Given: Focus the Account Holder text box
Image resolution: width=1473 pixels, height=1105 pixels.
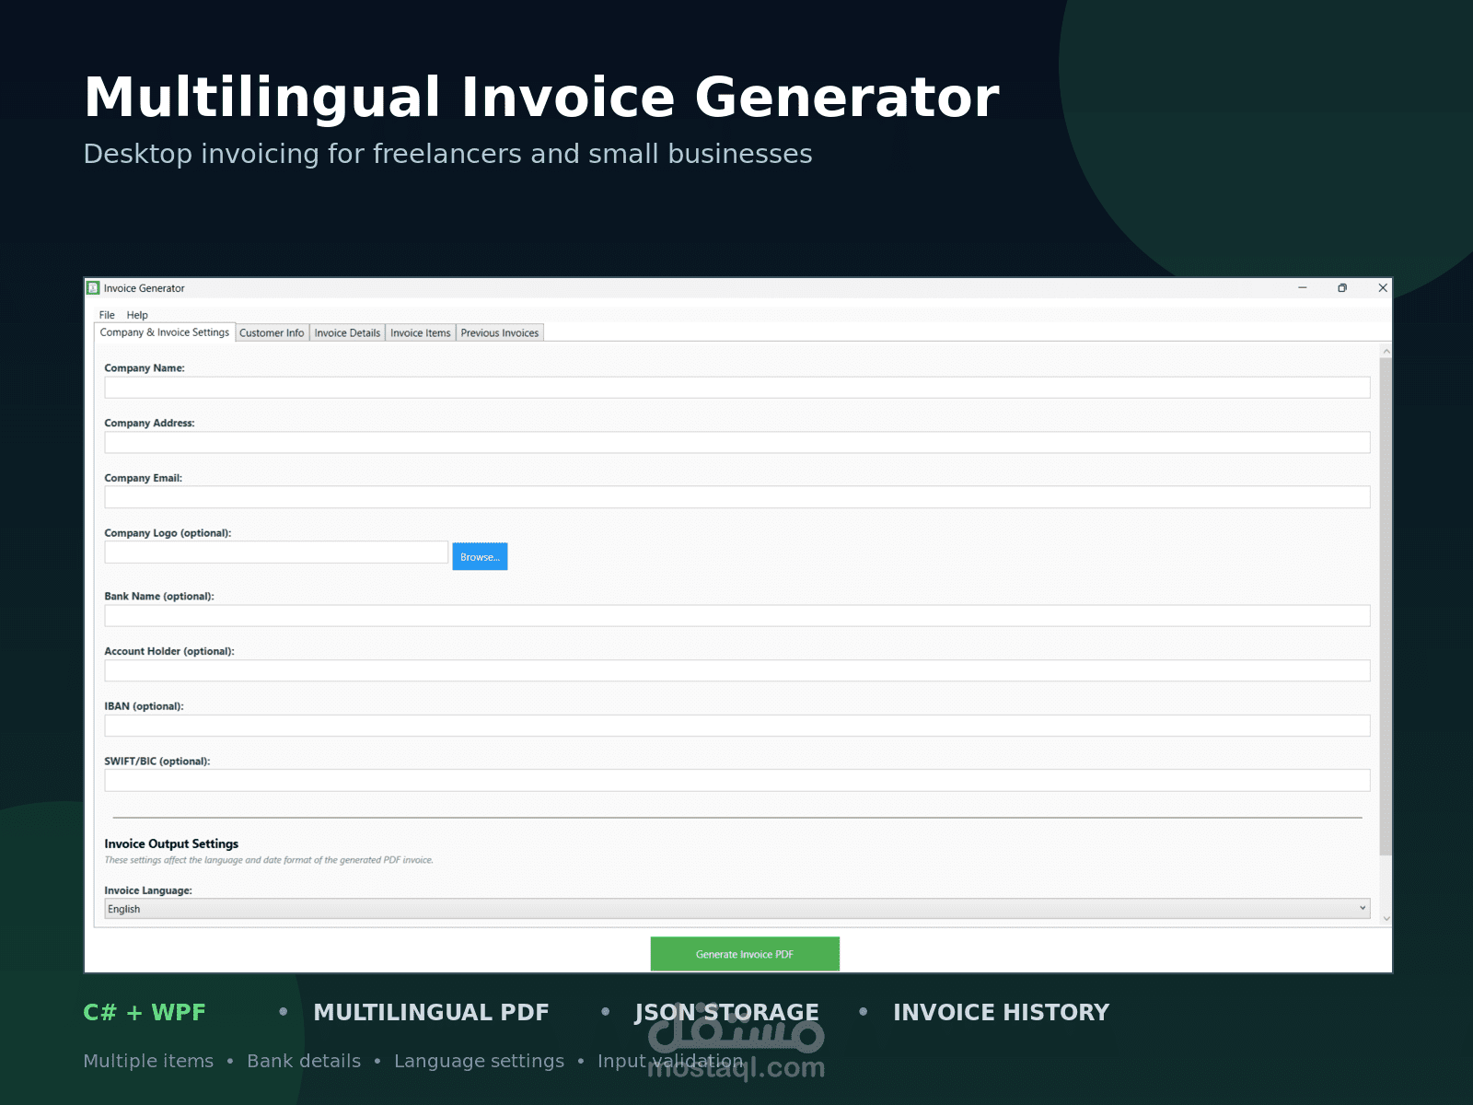Looking at the screenshot, I should (737, 670).
